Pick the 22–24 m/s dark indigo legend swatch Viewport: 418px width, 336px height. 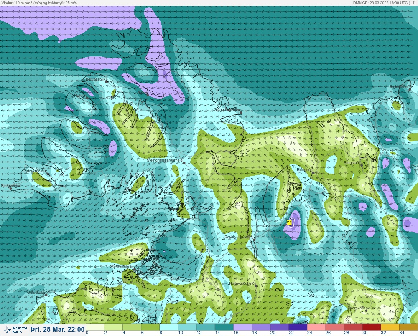298,327
